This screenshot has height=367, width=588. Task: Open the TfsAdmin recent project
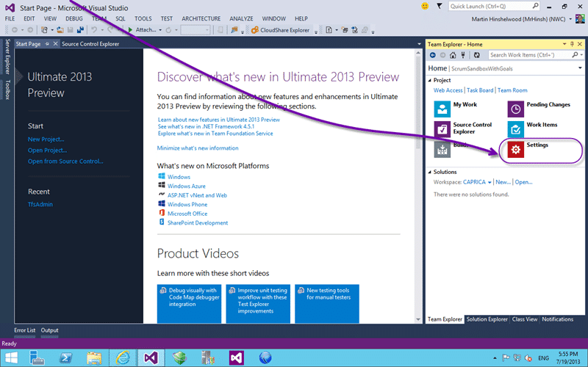click(40, 204)
